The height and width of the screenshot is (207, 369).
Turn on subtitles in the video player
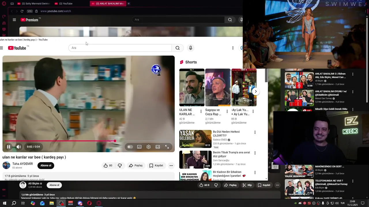(x=139, y=147)
